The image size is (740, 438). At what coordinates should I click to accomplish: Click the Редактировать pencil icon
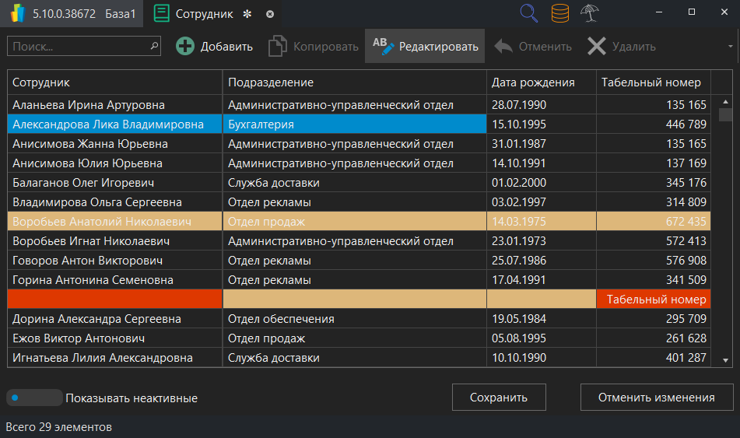pos(384,47)
